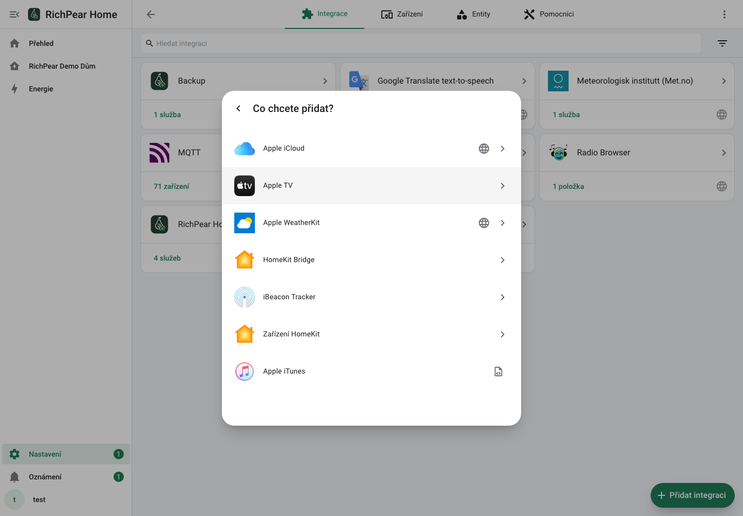The width and height of the screenshot is (743, 516).
Task: Click the MQTT integration logo
Action: click(x=159, y=153)
